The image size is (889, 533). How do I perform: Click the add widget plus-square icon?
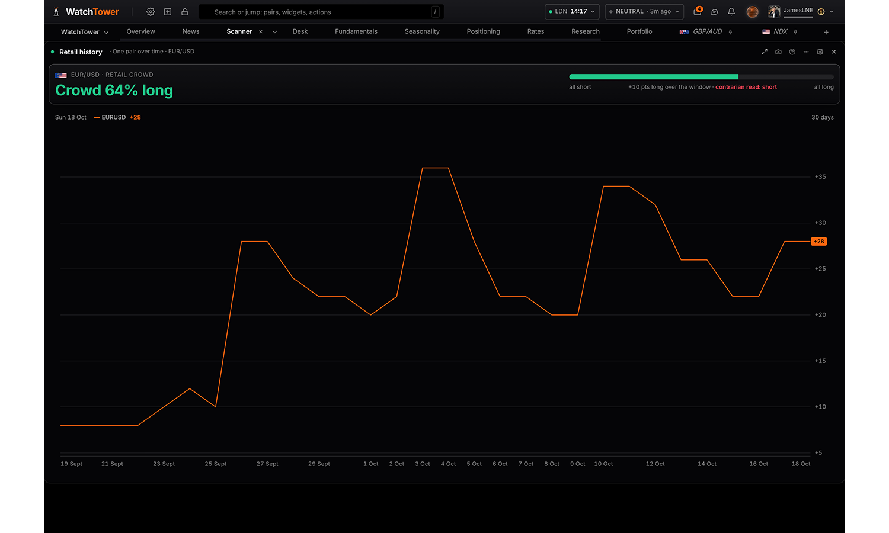[x=168, y=12]
